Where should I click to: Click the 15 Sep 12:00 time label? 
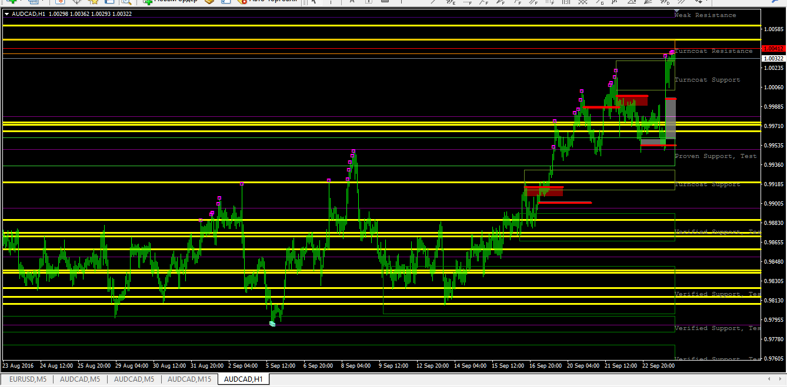(508, 365)
